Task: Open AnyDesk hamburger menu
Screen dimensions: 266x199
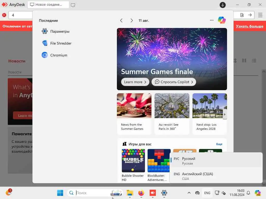Action: [x=260, y=15]
